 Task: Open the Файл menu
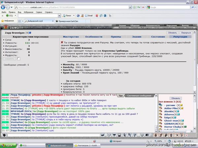pos(4,12)
